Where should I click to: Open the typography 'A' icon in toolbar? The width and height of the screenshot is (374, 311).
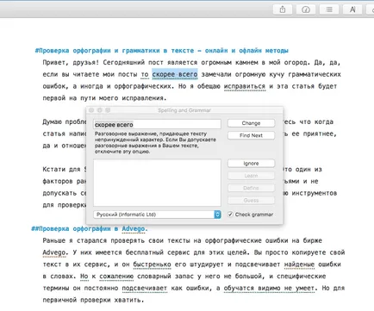[352, 9]
